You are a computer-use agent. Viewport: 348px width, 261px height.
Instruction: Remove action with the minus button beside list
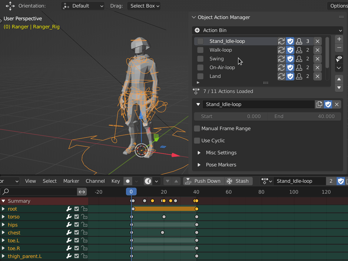(339, 48)
